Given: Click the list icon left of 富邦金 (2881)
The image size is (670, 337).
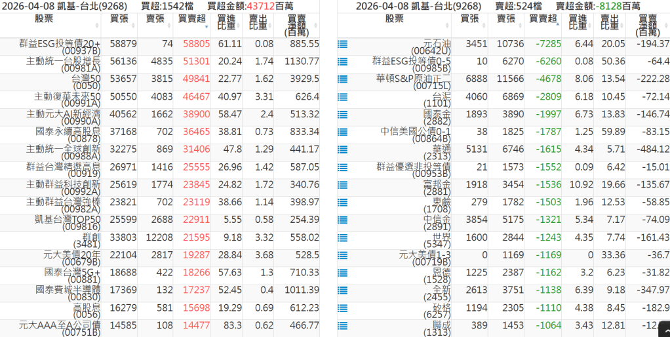Looking at the screenshot, I should 342,185.
